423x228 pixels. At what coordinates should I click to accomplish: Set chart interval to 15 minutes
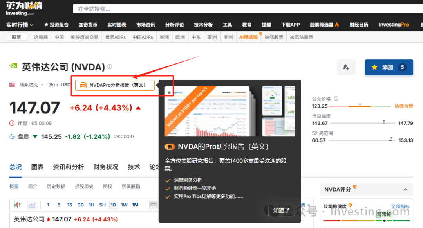[x=70, y=205]
